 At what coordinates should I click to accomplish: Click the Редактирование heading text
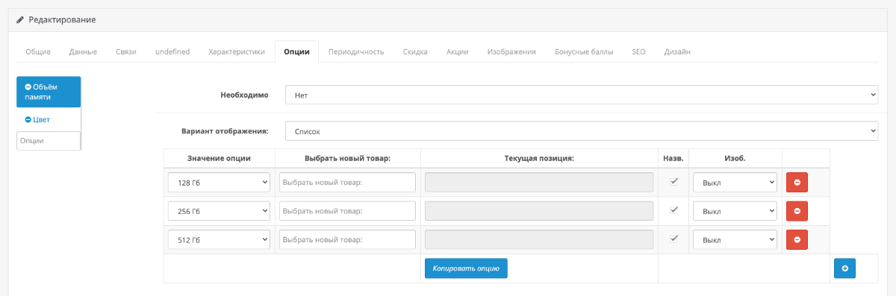pos(62,19)
